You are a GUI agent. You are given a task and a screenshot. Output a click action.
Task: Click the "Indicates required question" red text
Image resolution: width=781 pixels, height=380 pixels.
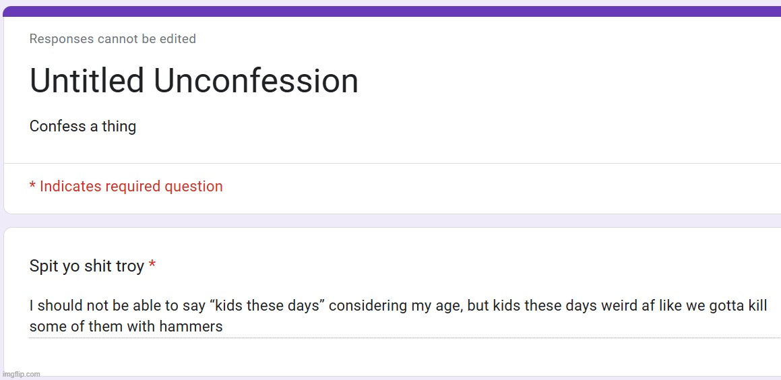(x=131, y=186)
